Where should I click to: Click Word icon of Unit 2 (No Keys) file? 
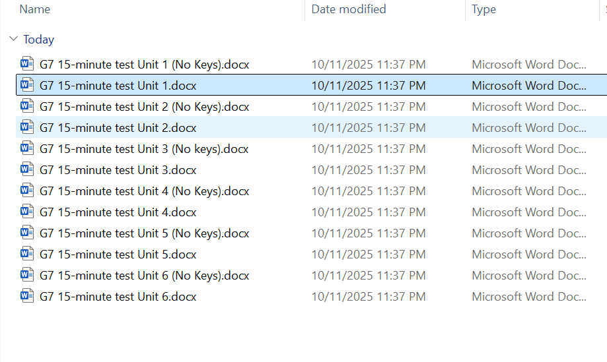click(x=27, y=107)
